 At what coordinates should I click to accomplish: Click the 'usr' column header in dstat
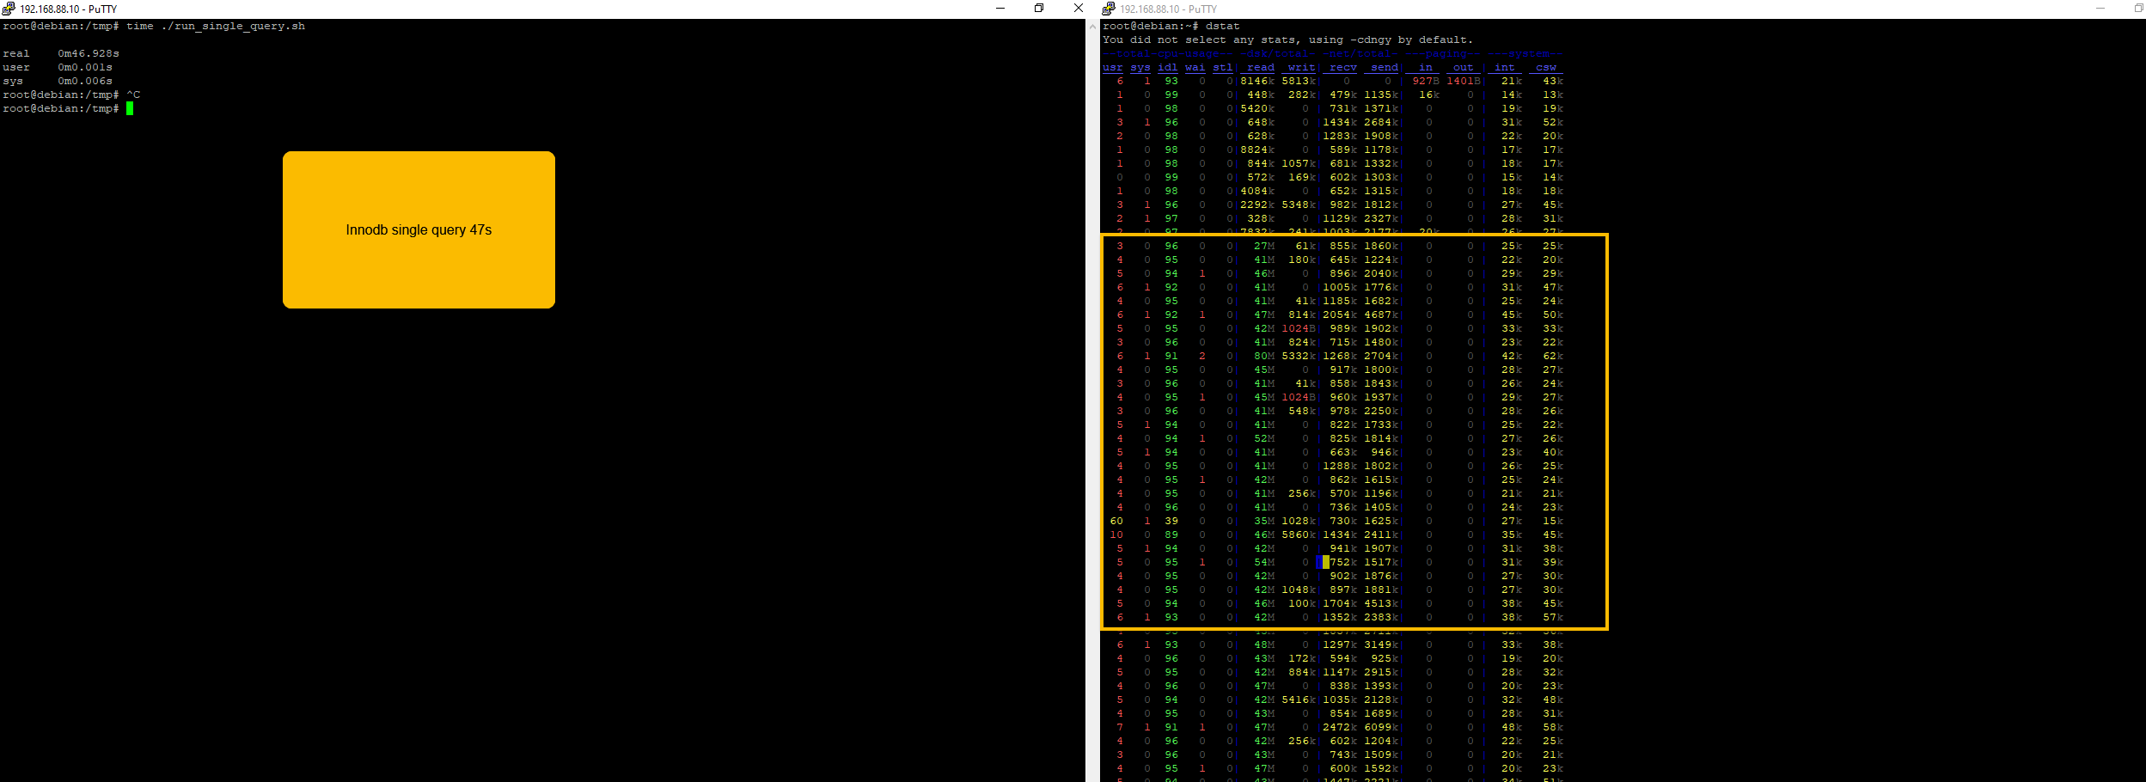click(1112, 67)
